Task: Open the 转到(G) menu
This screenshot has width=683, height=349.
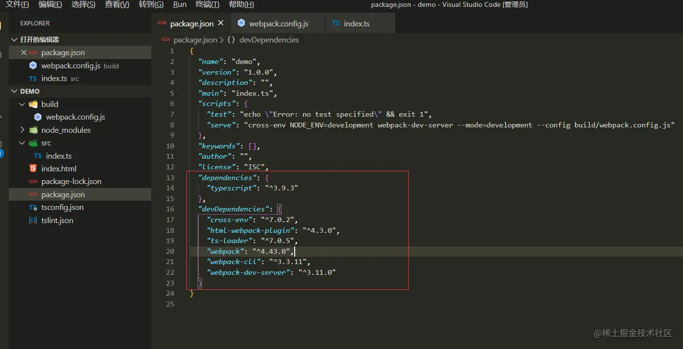Action: (x=151, y=4)
